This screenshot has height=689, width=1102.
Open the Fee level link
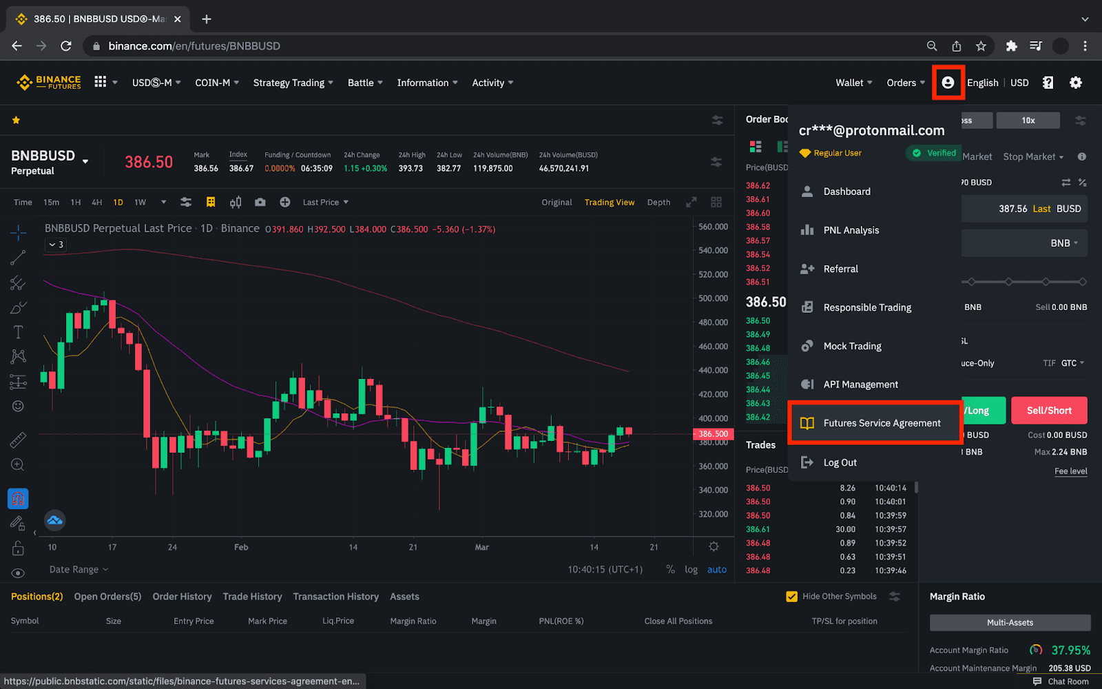[1070, 471]
